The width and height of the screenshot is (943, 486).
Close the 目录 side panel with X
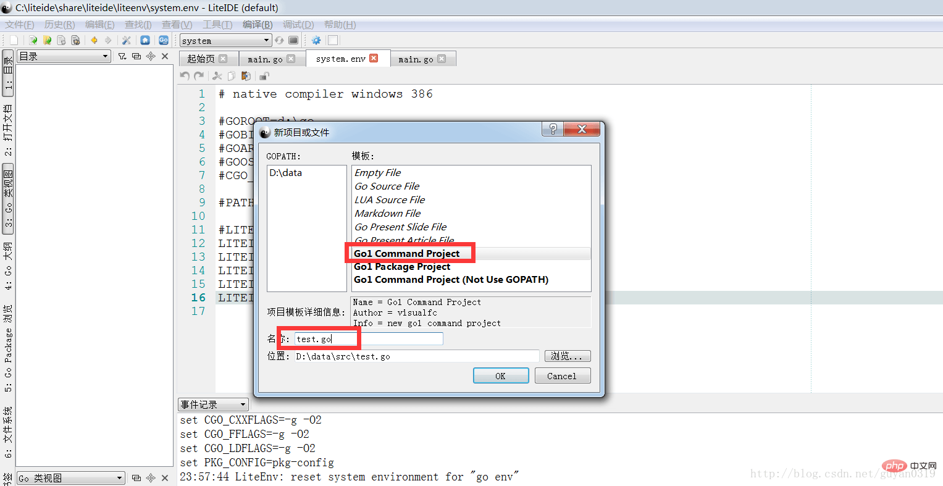[x=165, y=56]
